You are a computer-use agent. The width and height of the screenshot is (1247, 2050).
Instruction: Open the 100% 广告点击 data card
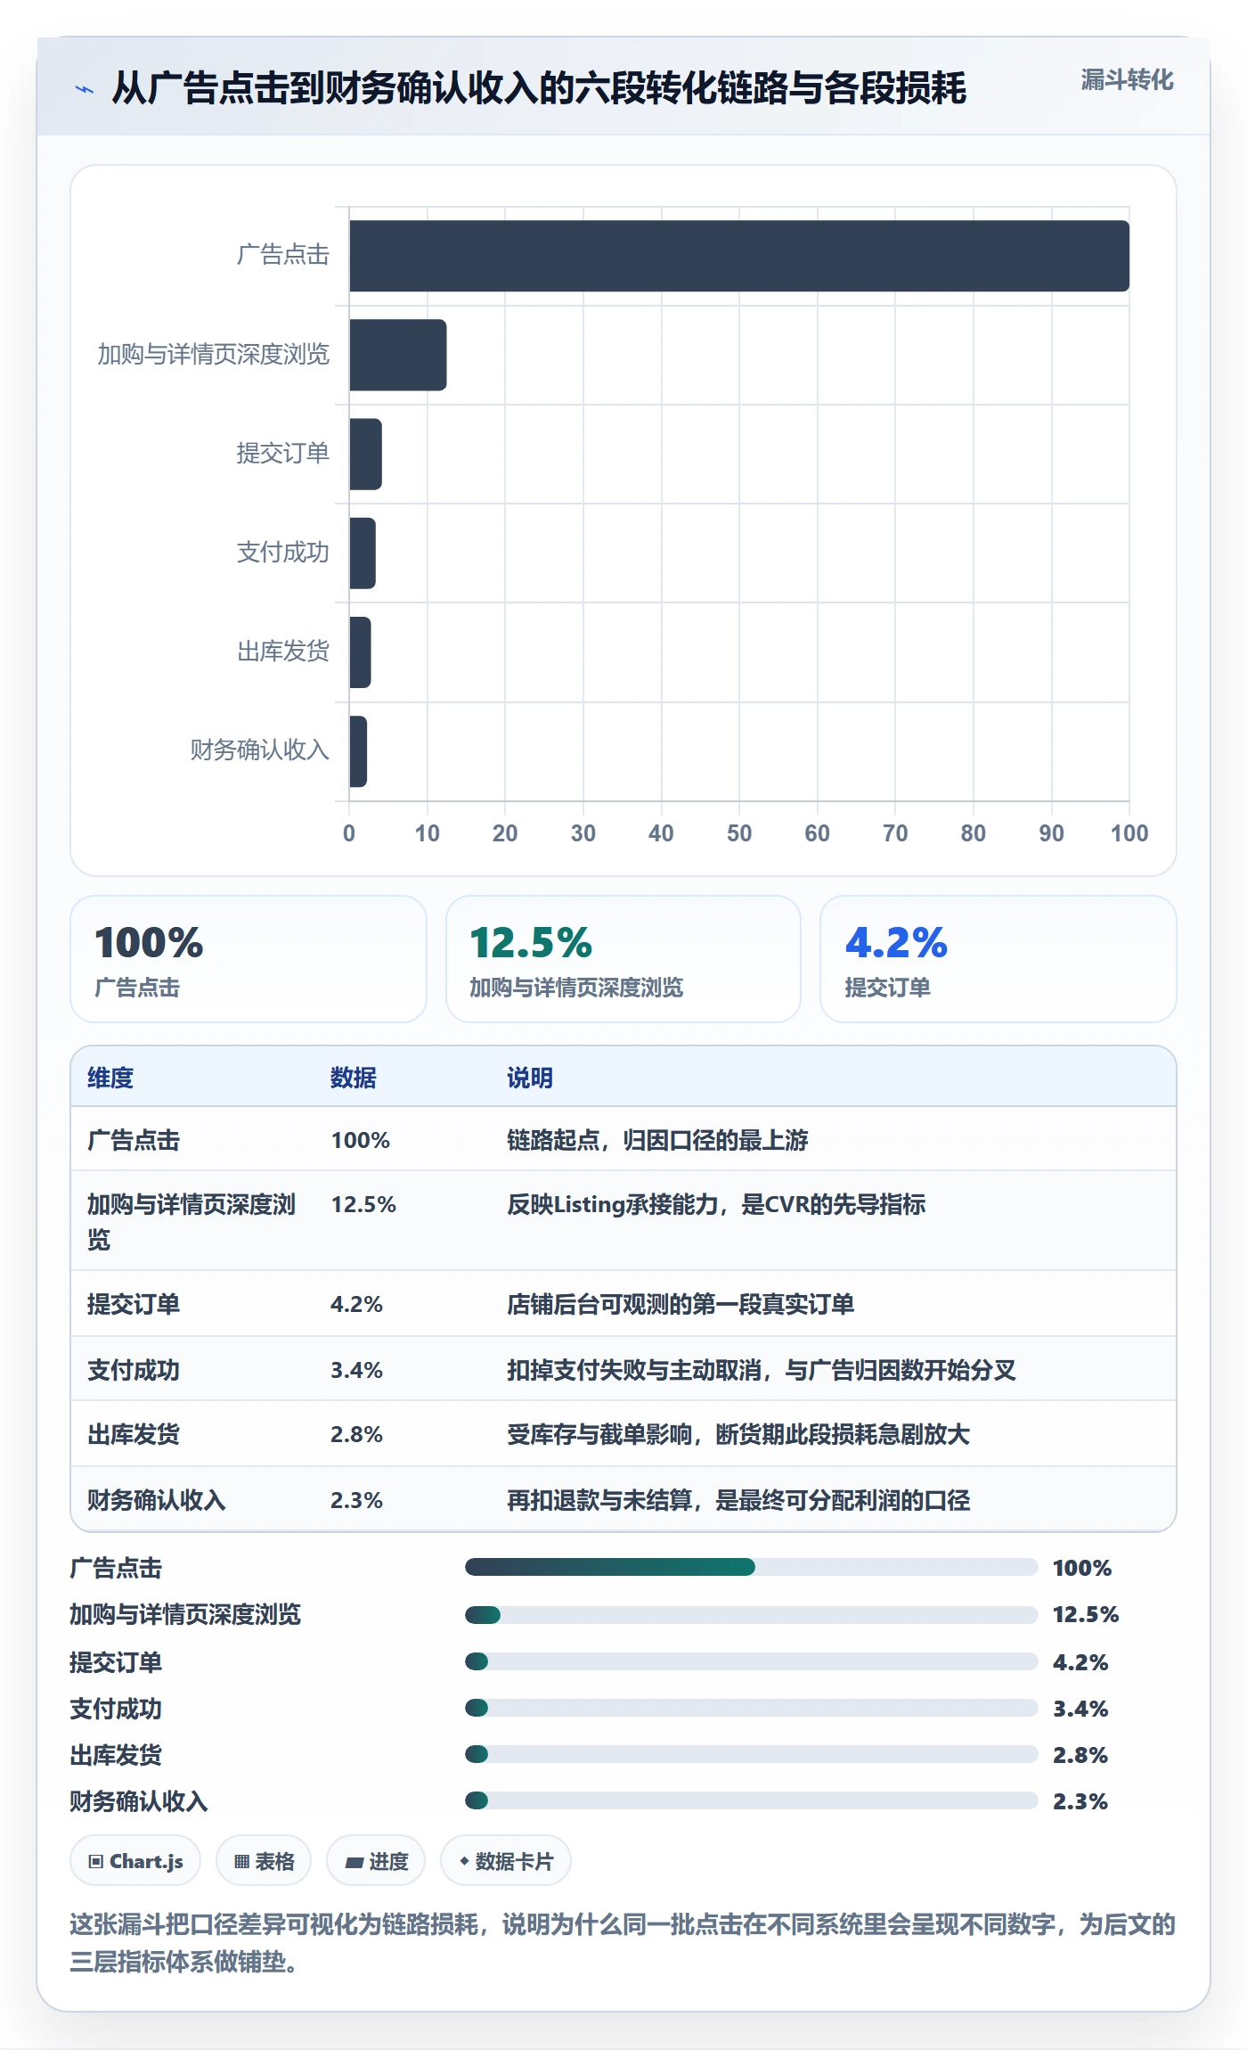(x=249, y=959)
